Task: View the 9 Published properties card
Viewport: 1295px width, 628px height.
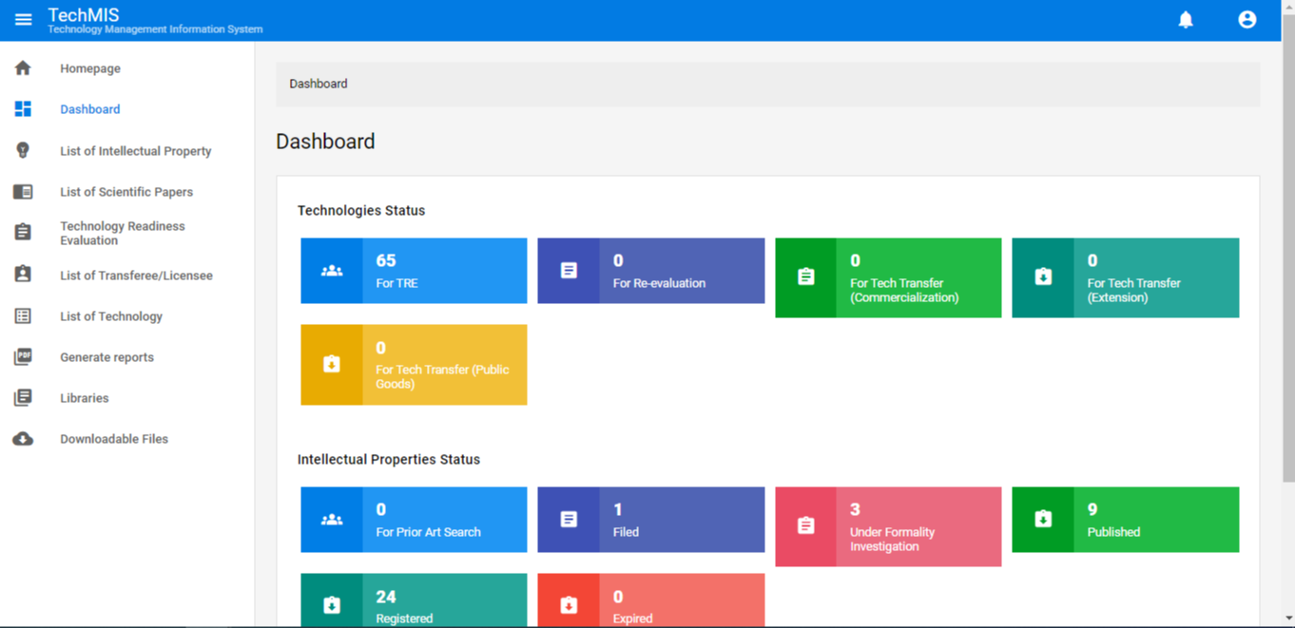Action: point(1125,520)
